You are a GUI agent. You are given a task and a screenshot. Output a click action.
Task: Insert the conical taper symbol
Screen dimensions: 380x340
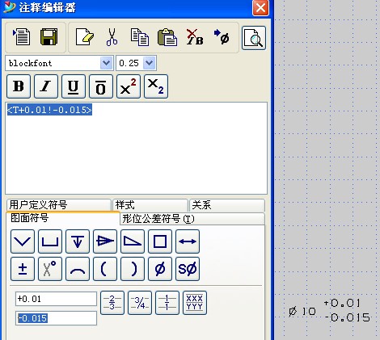[x=105, y=241]
